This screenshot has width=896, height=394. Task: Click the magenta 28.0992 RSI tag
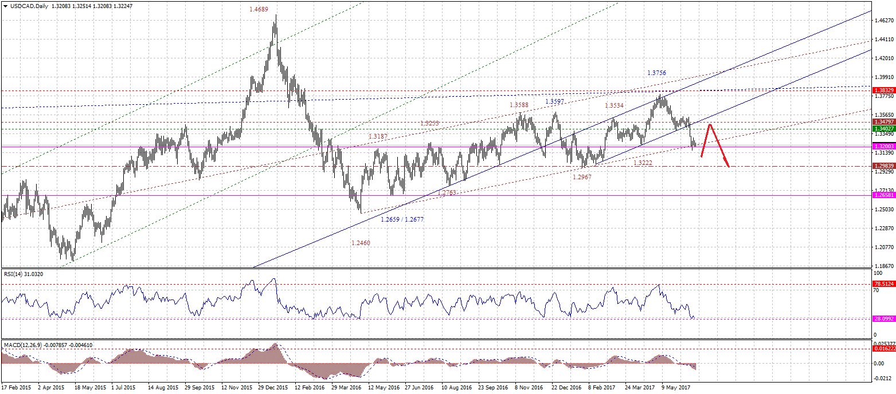pyautogui.click(x=883, y=318)
